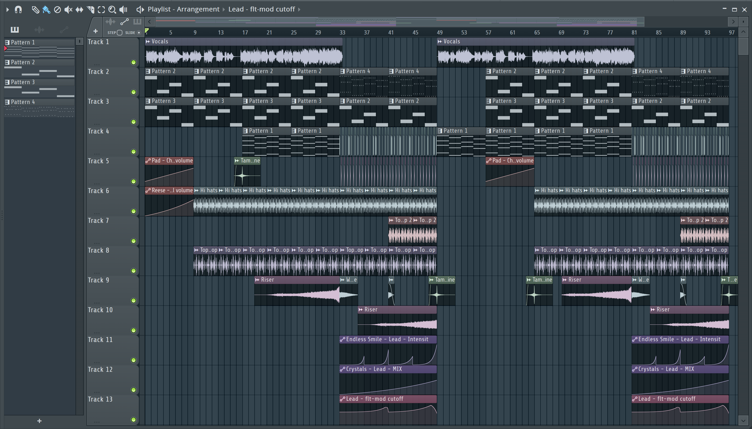Screen dimensions: 752x429
Task: Click the playlist overview mini-map thumb
Action: [399, 21]
